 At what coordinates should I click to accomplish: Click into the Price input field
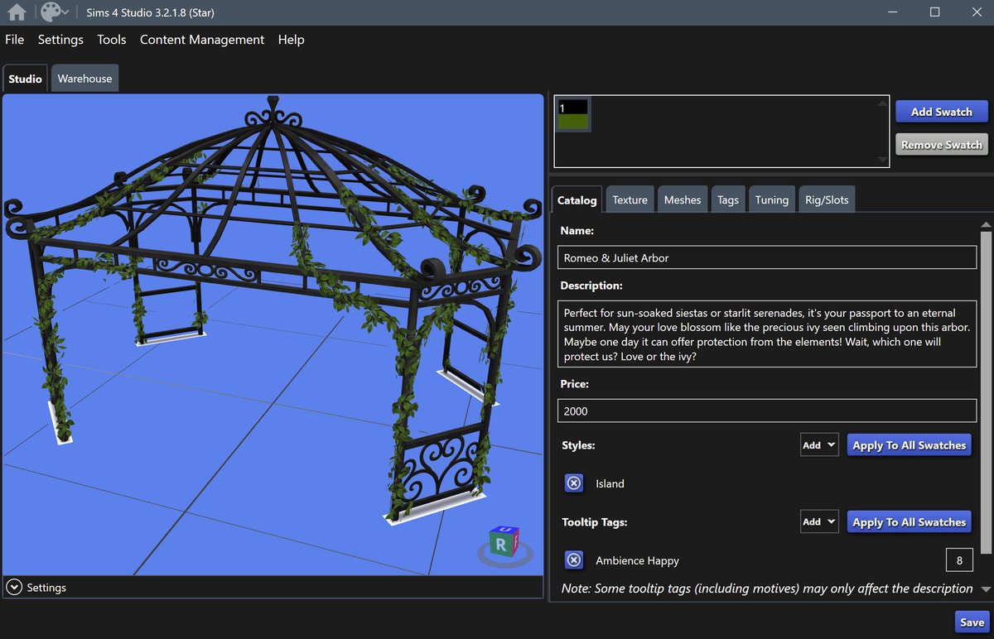click(767, 411)
